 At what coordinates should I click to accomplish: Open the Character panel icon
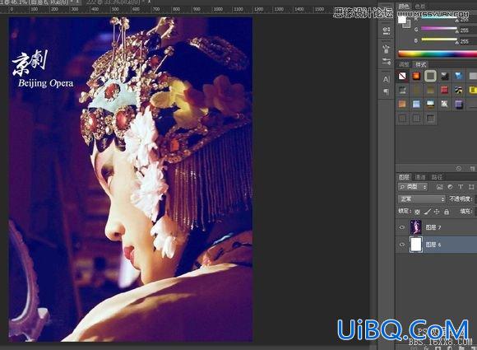(x=387, y=80)
